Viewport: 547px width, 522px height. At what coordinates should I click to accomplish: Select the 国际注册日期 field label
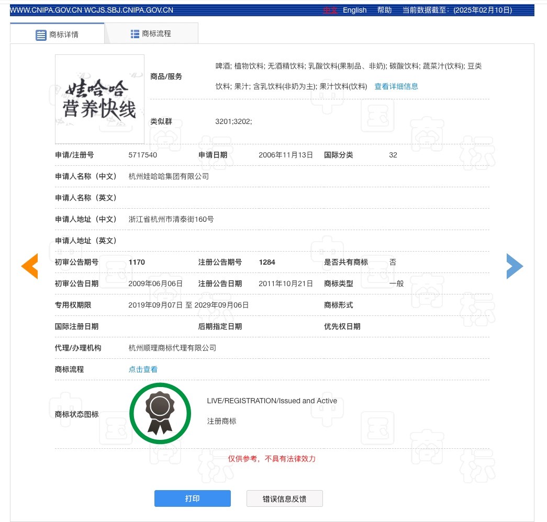click(x=76, y=326)
